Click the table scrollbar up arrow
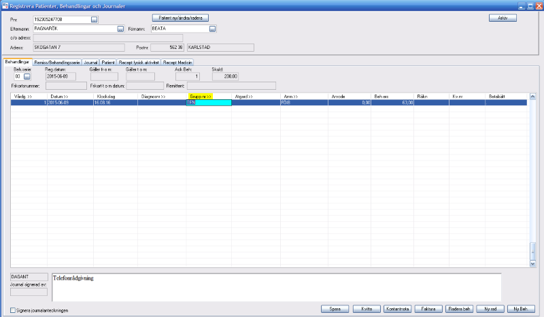The height and width of the screenshot is (317, 544). point(533,97)
